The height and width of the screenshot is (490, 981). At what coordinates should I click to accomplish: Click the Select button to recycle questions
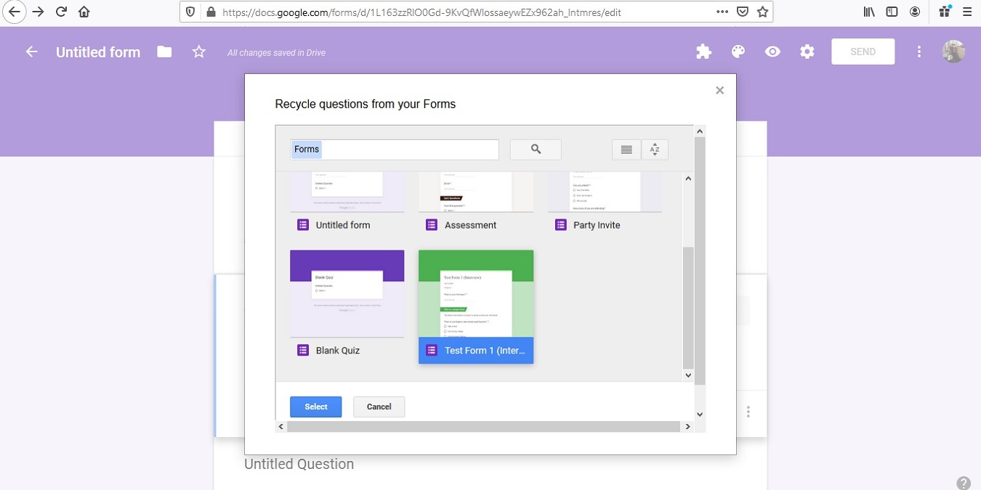pos(315,407)
